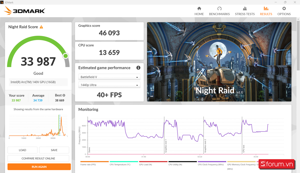The height and width of the screenshot is (173, 300).
Task: Open the OPTIONS tab
Action: (x=284, y=11)
